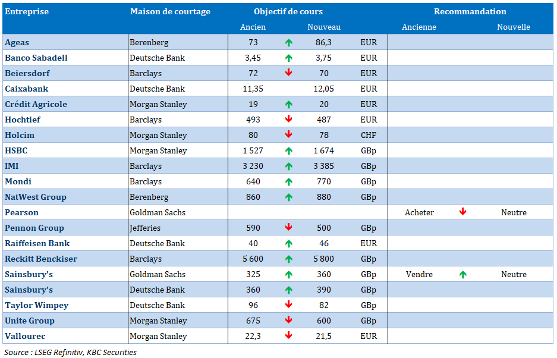
Task: Select the IMI company name
Action: [12, 167]
